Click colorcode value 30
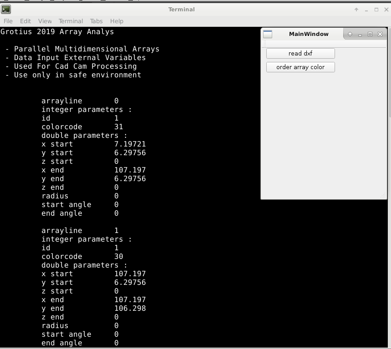This screenshot has height=349, width=391. (x=119, y=257)
